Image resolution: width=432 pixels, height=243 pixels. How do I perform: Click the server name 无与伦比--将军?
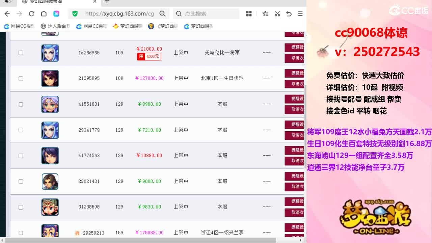coord(222,53)
